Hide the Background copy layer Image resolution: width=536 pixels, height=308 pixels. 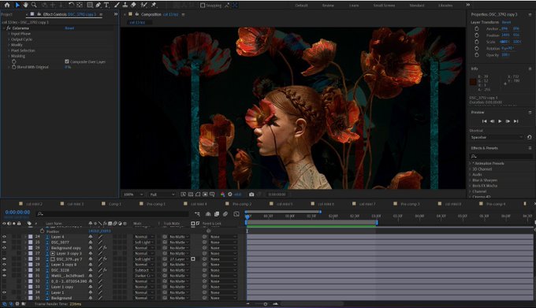[x=4, y=248]
